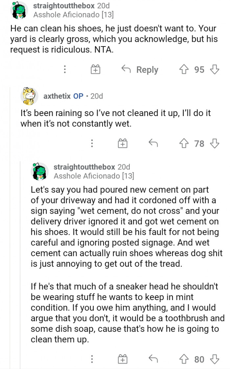Open axthetix user profile link

57,96
